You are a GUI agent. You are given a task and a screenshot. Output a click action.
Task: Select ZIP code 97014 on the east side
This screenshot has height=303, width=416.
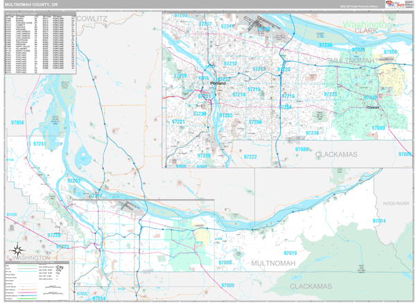pyautogui.click(x=379, y=220)
